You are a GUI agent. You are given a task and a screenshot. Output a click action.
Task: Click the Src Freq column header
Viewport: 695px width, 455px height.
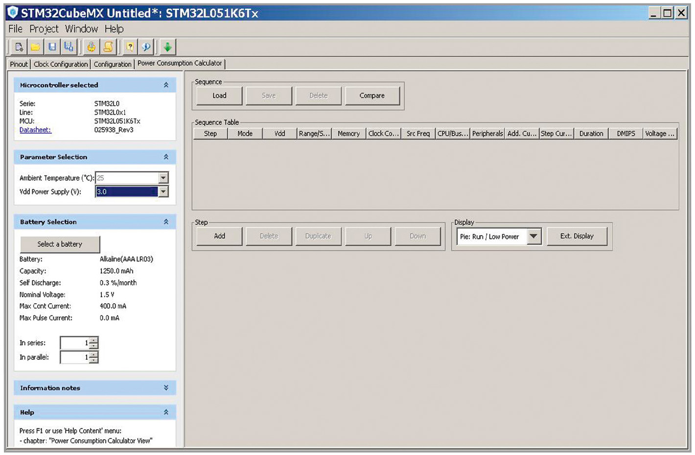[x=418, y=134]
